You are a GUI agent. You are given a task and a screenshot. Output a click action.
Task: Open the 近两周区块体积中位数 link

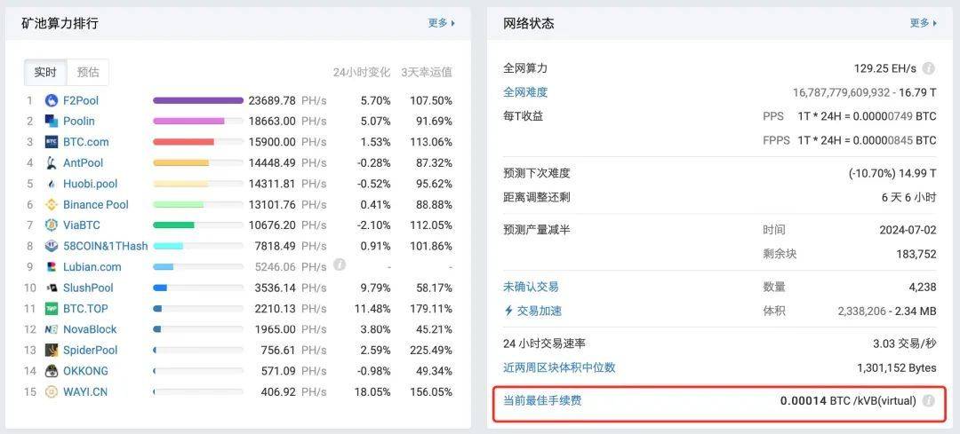(x=559, y=367)
